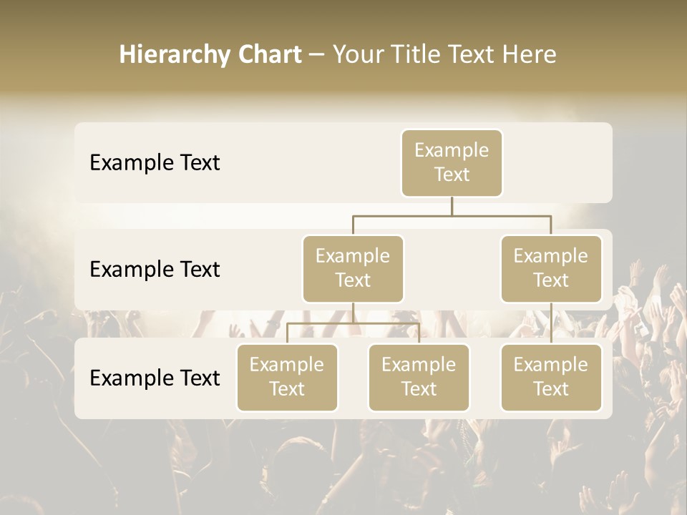Select the vertical connector above the bottom-right box
Viewport: 687px width, 515px height.
(551, 323)
